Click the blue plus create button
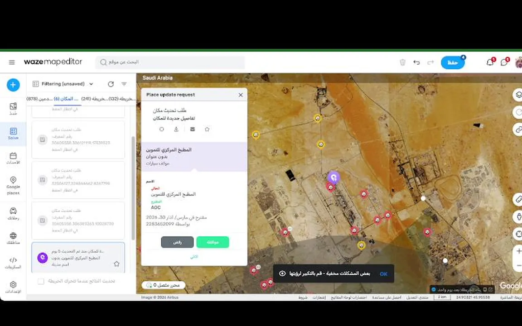This screenshot has width=522, height=326. tap(13, 85)
